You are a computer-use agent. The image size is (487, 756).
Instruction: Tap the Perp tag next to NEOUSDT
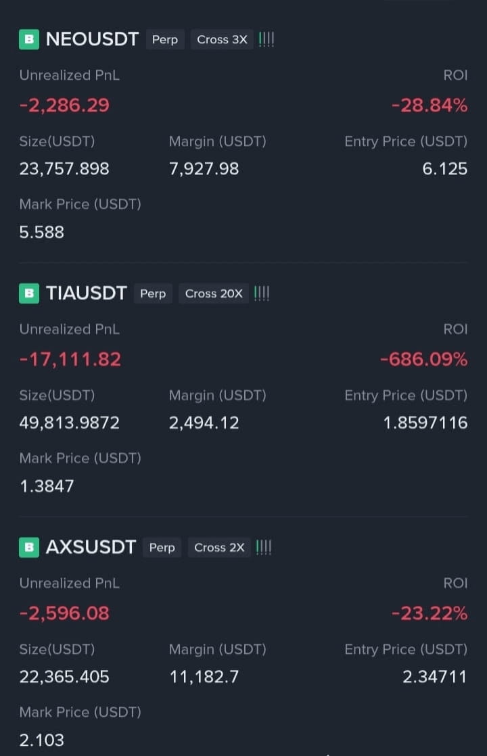[165, 39]
